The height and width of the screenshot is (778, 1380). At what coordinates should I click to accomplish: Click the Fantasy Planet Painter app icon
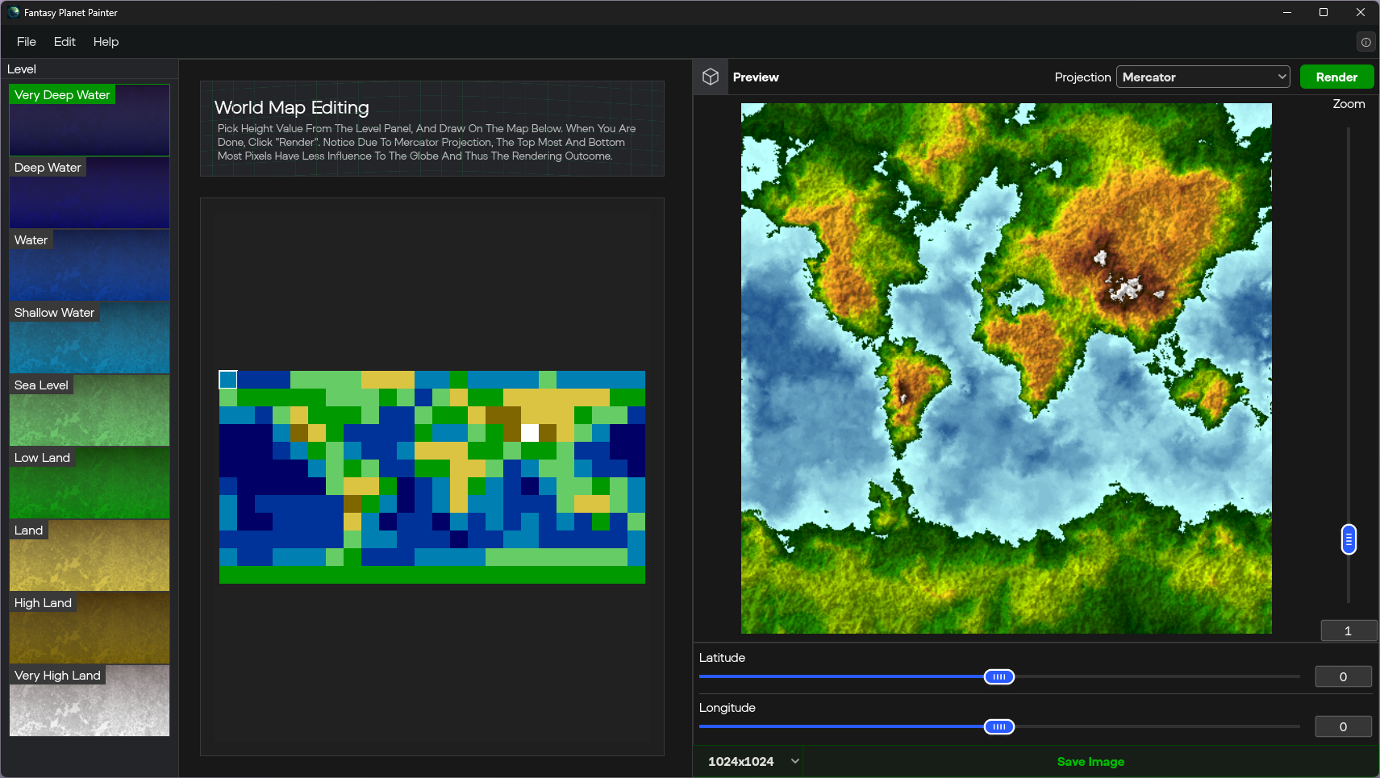13,12
